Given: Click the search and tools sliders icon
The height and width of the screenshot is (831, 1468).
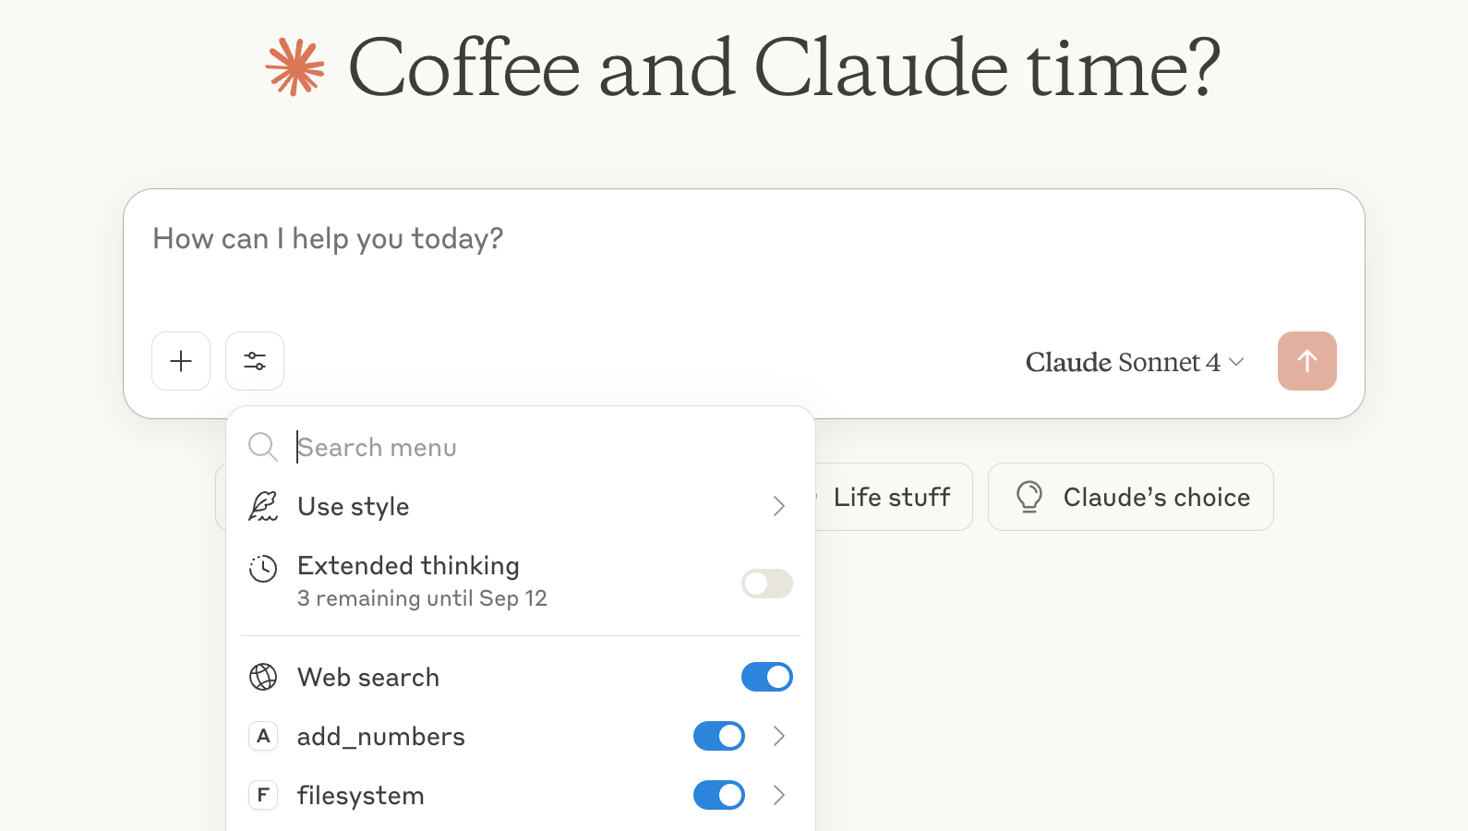Looking at the screenshot, I should tap(255, 361).
